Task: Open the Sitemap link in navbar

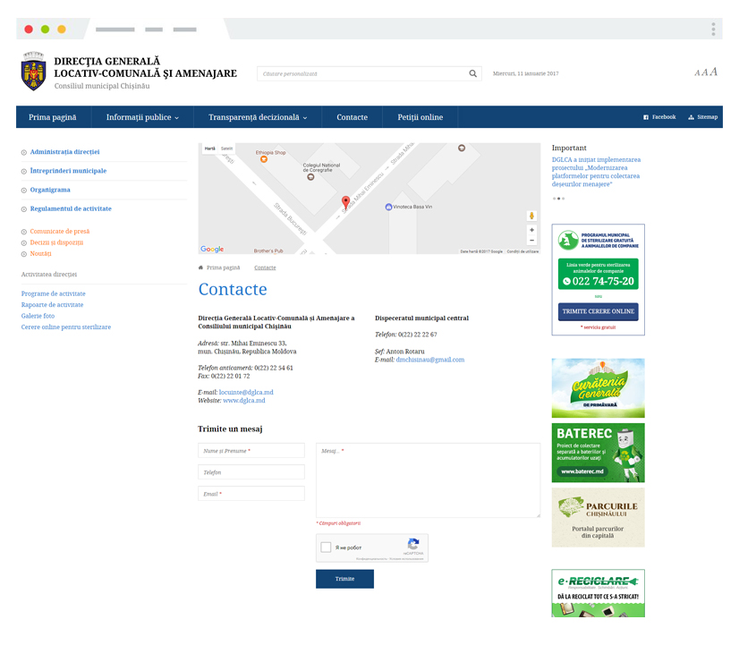Action: [x=702, y=117]
